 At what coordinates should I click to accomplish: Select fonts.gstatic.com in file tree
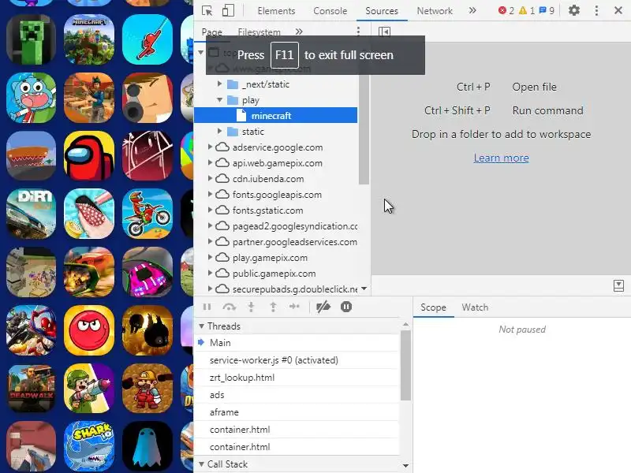coord(267,210)
